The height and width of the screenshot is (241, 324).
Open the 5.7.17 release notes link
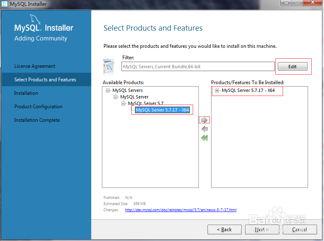181,210
